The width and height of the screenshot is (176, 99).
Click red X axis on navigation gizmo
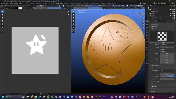point(139,14)
